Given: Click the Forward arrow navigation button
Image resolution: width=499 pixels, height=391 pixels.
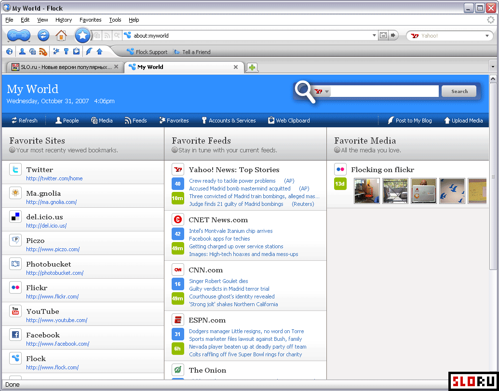Looking at the screenshot, I should 25,36.
